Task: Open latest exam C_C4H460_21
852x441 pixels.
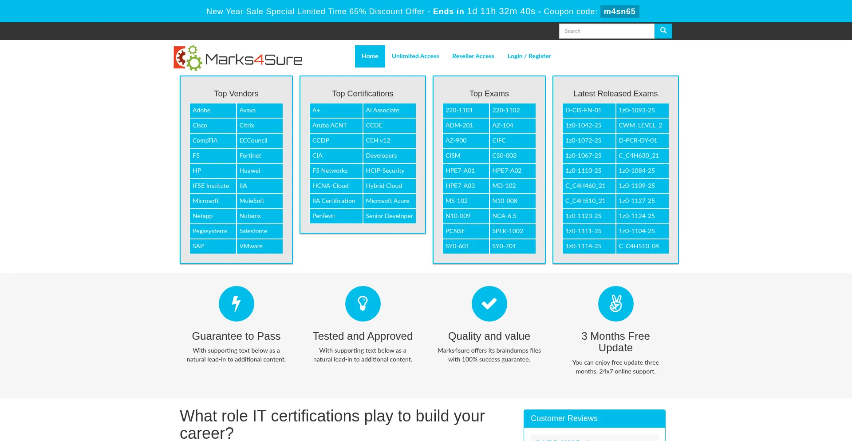Action: tap(589, 186)
